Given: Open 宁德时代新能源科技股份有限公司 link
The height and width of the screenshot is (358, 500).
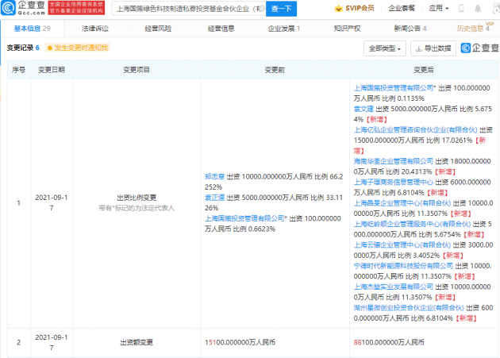Looking at the screenshot, I should (x=403, y=266).
